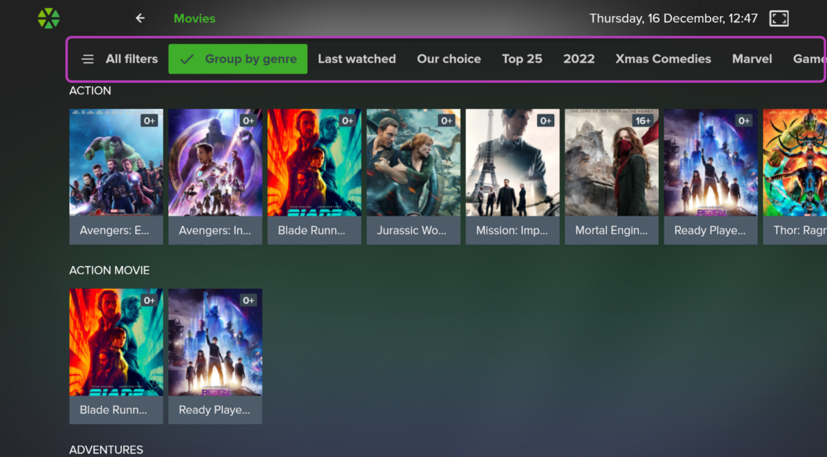
Task: Click the ADVENTURES genre heading
Action: pos(106,449)
